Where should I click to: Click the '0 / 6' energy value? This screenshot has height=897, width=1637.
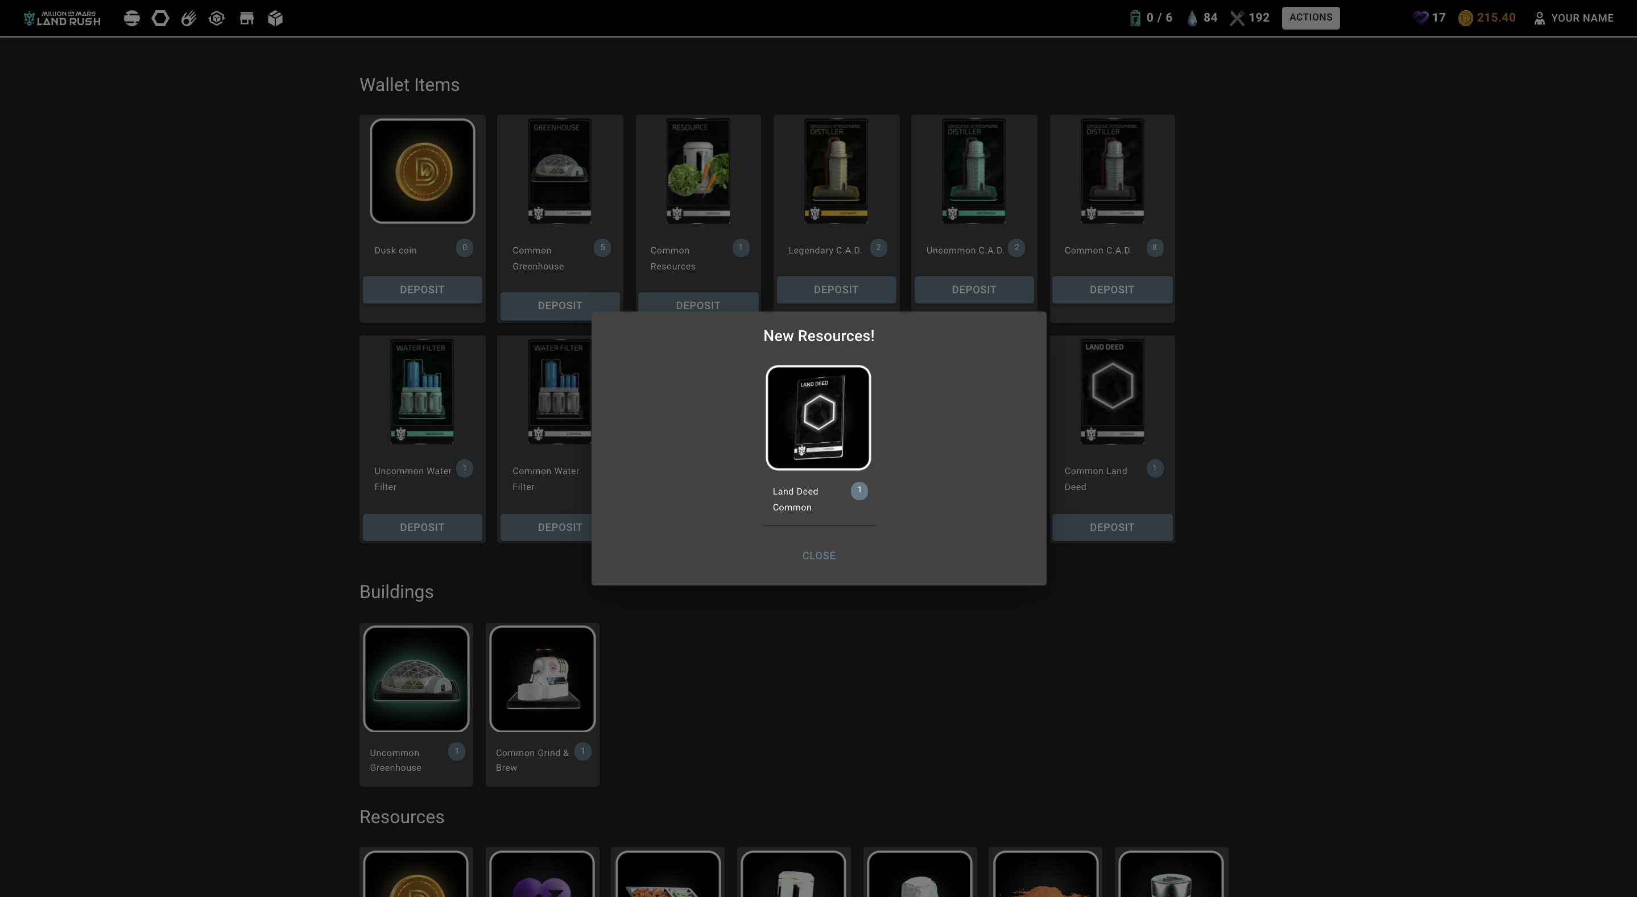[1159, 18]
